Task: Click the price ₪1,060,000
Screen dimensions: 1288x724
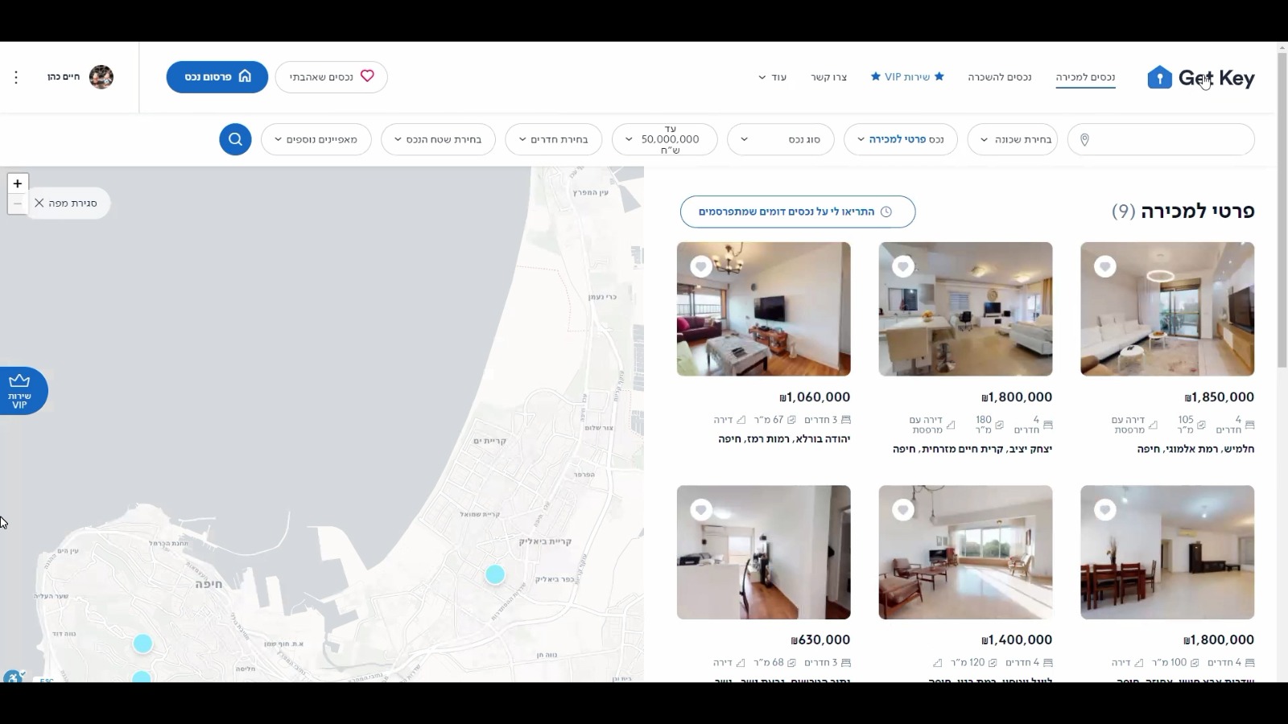Action: tap(815, 397)
